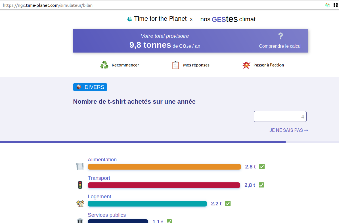339x223 pixels.
Task: Click the 2,8 t Alimentation value
Action: pos(250,167)
